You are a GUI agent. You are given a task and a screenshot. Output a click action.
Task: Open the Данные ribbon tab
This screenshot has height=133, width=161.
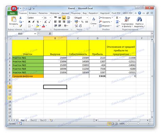coord(65,13)
